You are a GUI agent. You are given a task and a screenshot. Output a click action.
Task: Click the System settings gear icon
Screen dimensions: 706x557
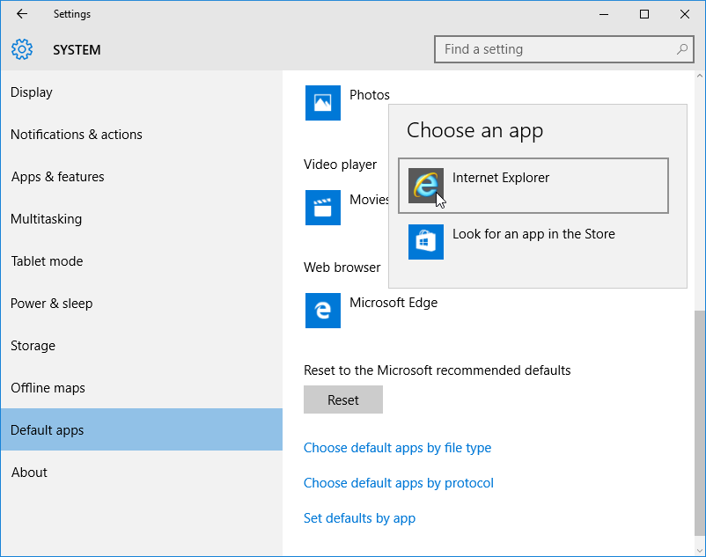tap(22, 49)
